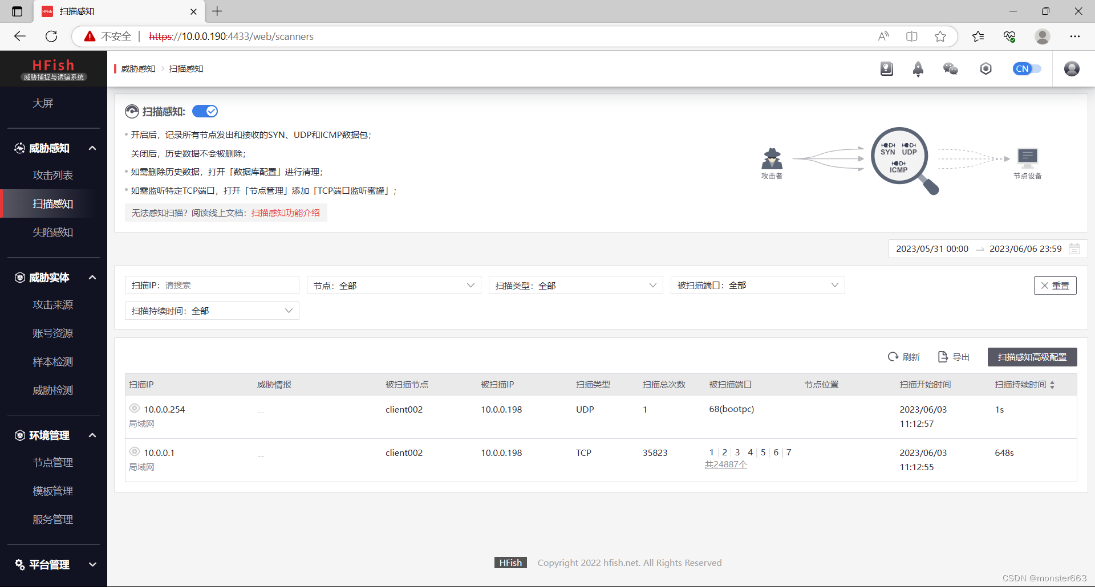The width and height of the screenshot is (1095, 587).
Task: Open 大屏 in the sidebar
Action: tap(43, 103)
